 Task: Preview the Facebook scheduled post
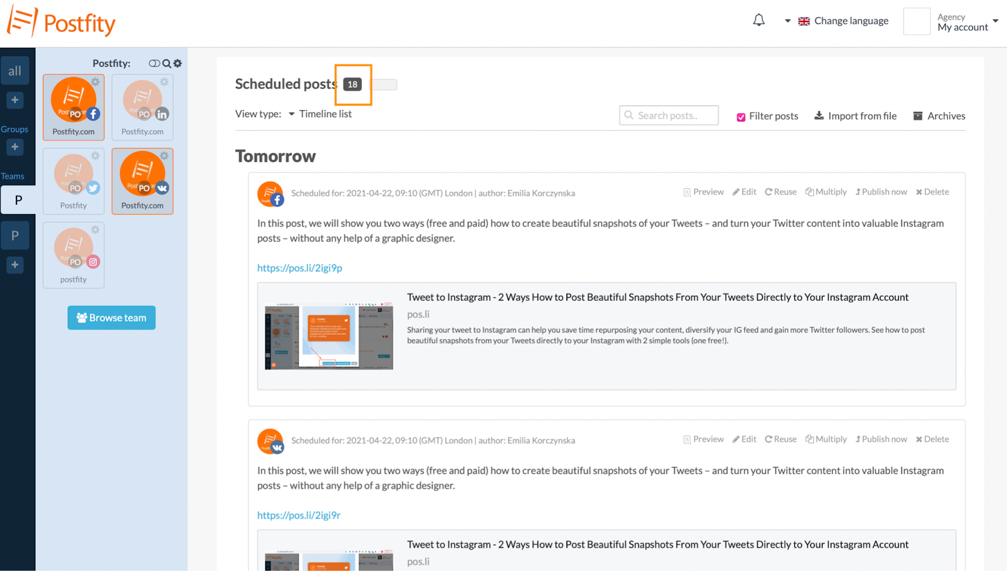coord(704,192)
